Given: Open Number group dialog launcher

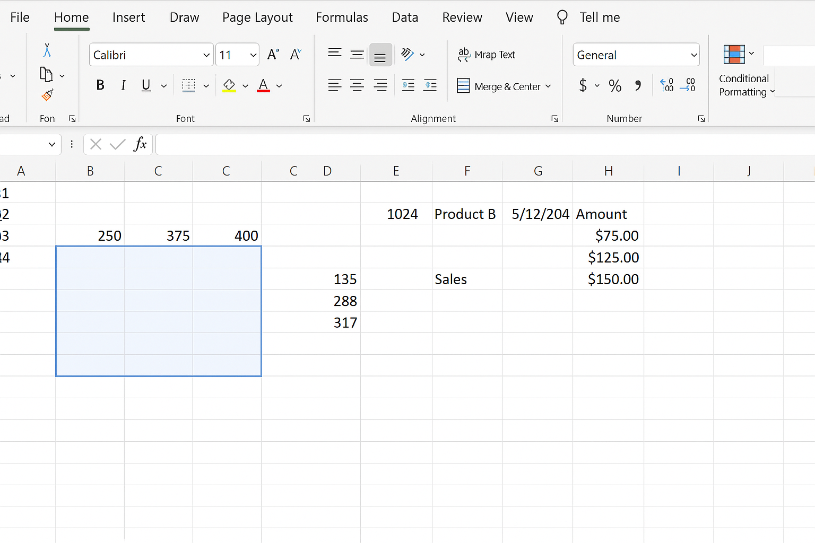Looking at the screenshot, I should pos(701,119).
